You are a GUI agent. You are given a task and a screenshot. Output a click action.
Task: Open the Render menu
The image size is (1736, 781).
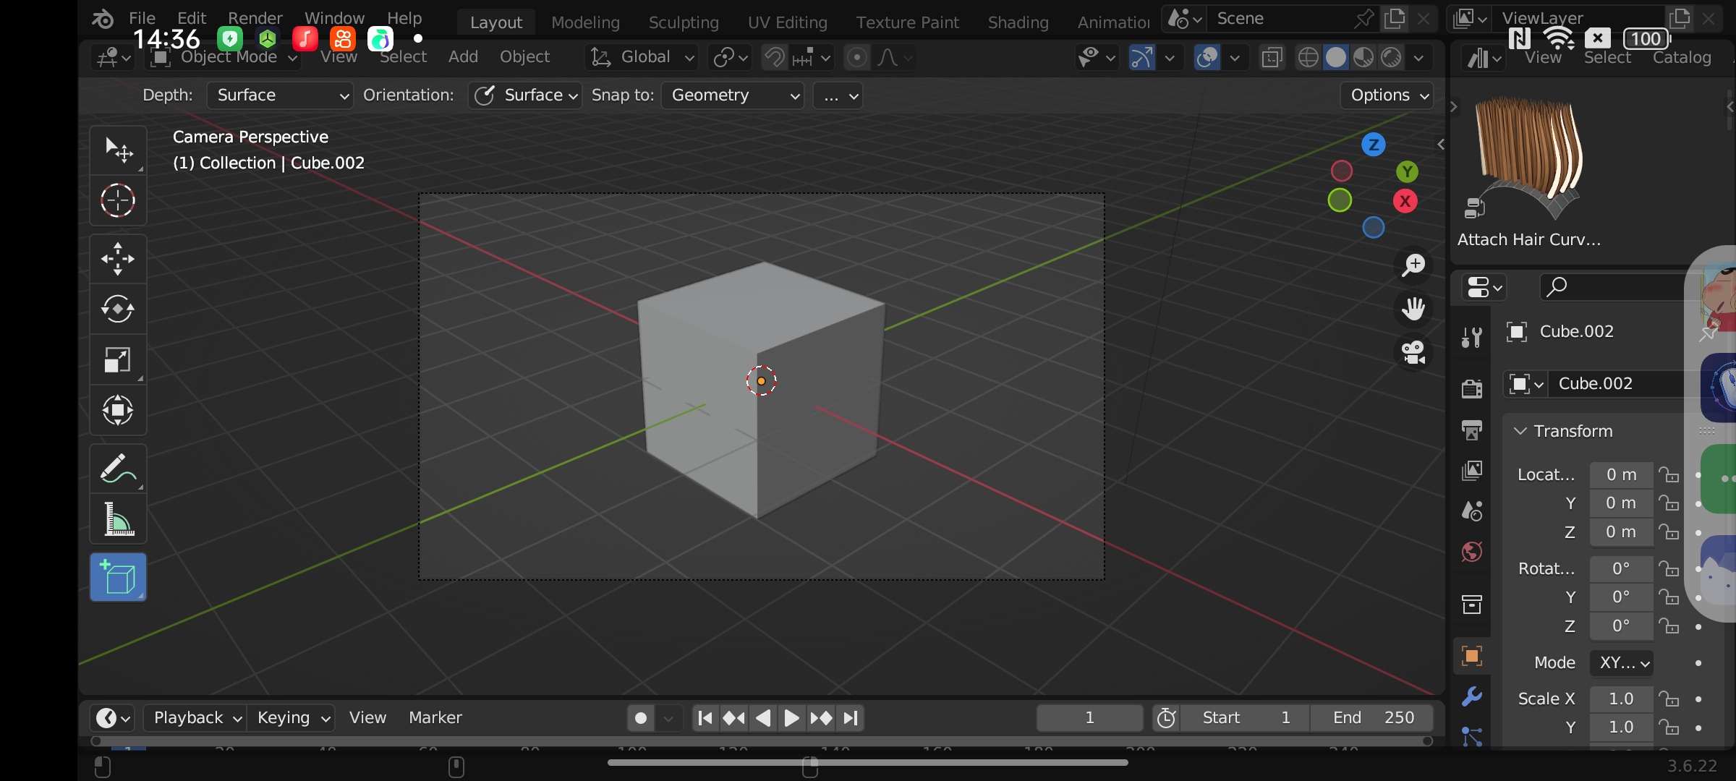pyautogui.click(x=255, y=17)
